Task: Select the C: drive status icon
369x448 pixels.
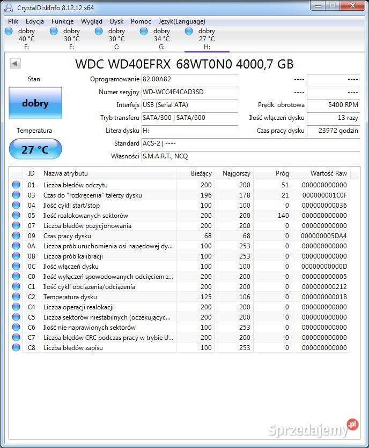Action: click(x=99, y=31)
